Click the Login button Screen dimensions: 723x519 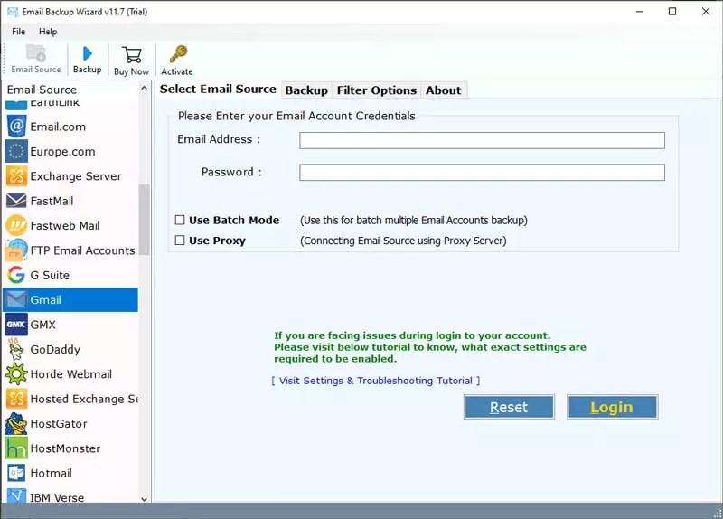click(613, 407)
